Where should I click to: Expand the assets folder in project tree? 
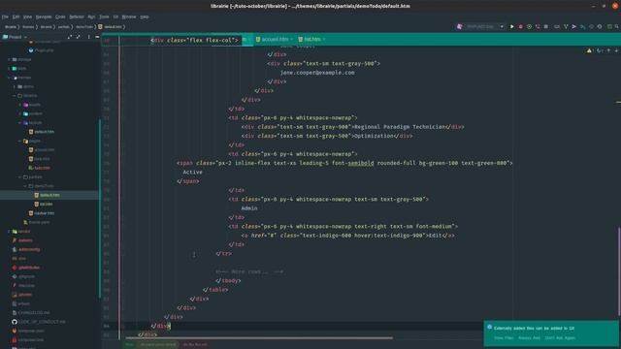tap(20, 105)
